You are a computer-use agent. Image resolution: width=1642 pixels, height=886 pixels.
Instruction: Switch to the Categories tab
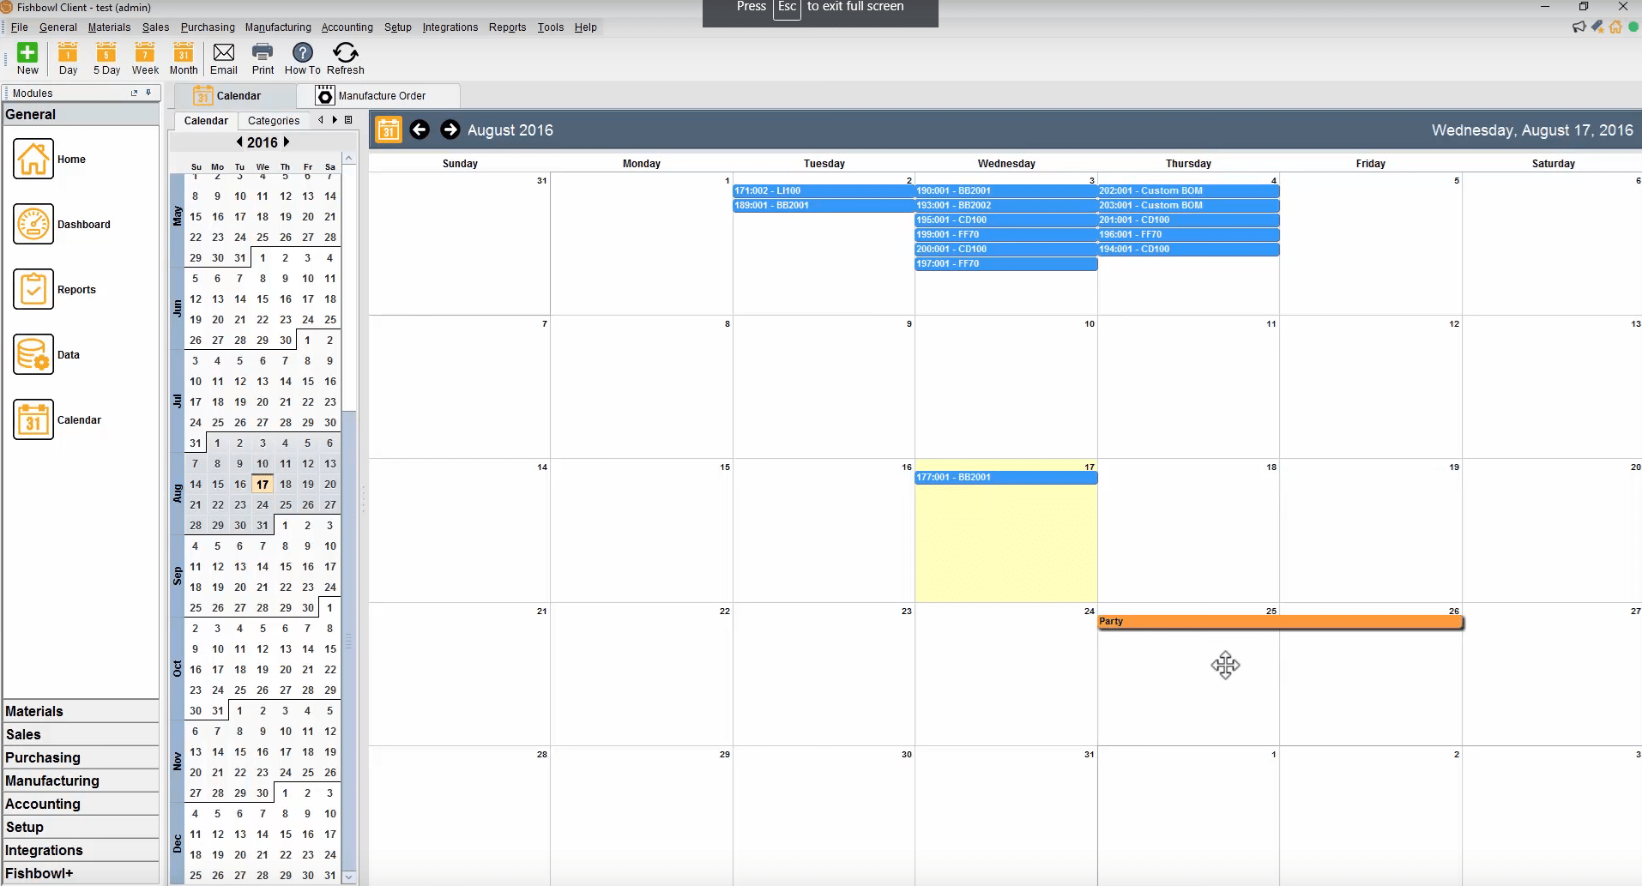[x=274, y=120]
